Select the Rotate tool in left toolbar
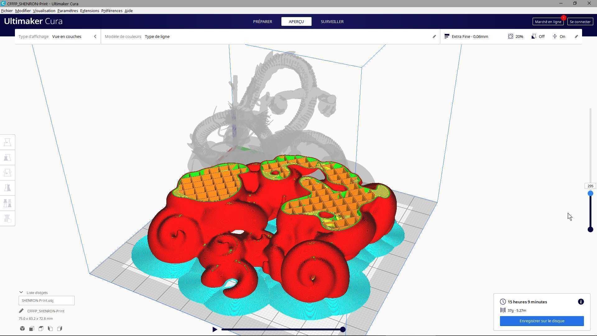Viewport: 597px width, 336px height. coord(7,173)
